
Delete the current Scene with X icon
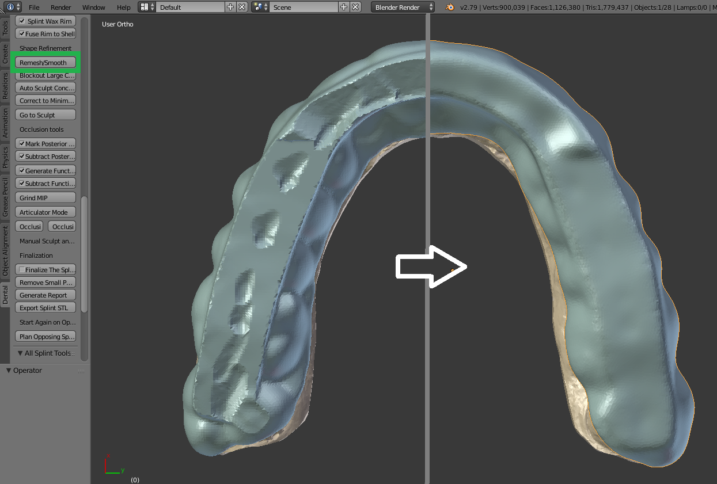point(355,7)
